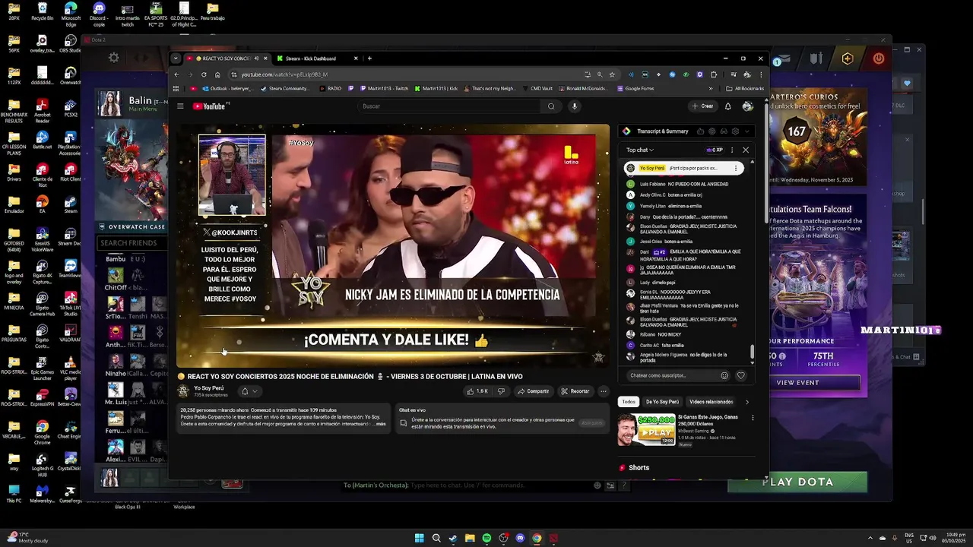The width and height of the screenshot is (973, 547).
Task: Open the YouTube guide hamburger menu
Action: point(180,106)
